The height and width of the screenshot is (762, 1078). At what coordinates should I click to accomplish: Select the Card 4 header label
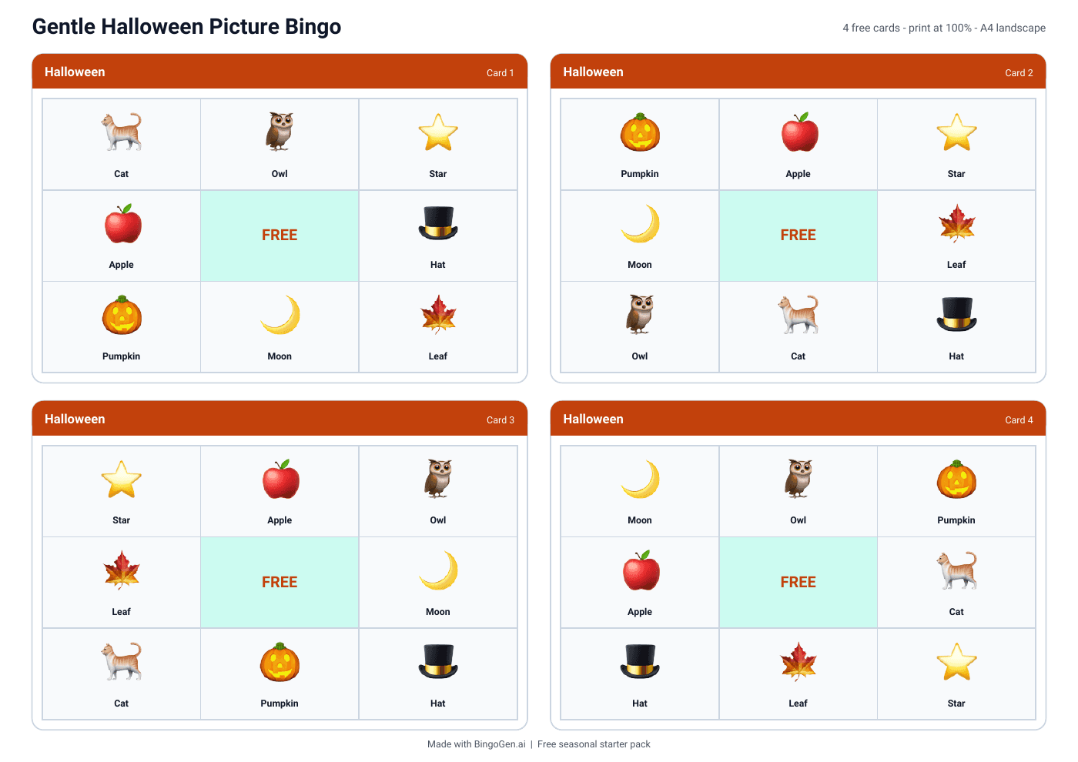tap(1019, 420)
